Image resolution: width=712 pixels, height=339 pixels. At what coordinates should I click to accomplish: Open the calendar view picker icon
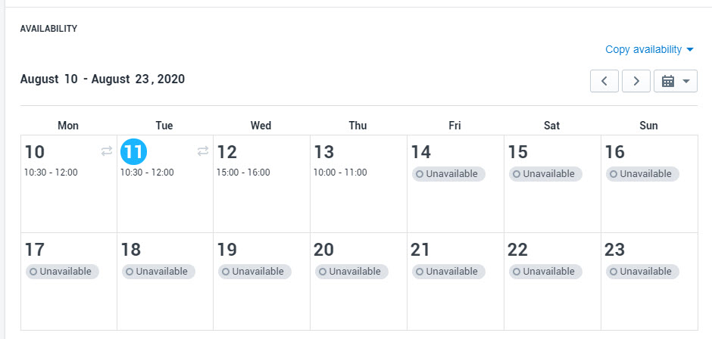pos(668,81)
